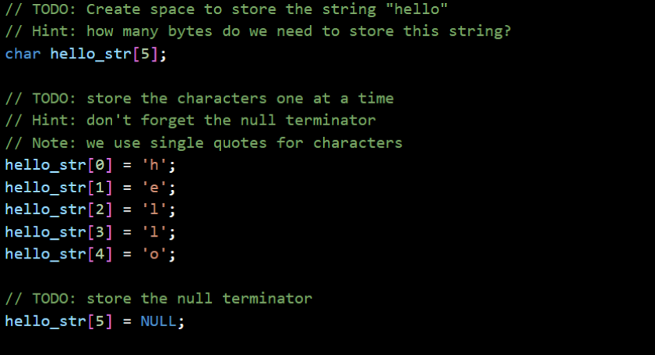The width and height of the screenshot is (655, 355).
Task: Click index 1 in hello_str[1]
Action: (x=100, y=188)
